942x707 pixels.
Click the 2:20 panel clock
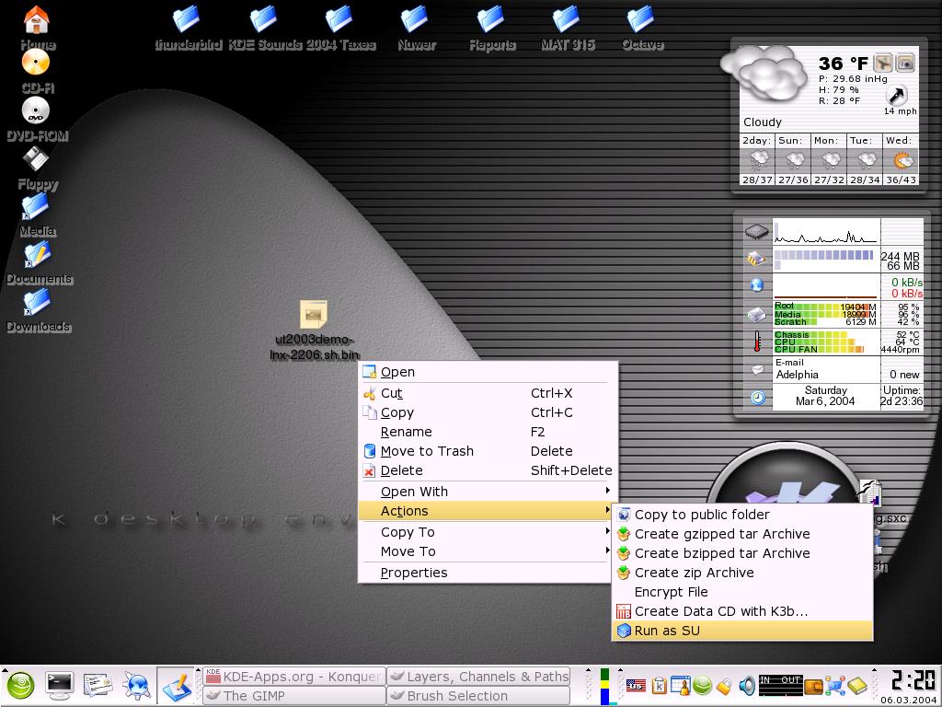tap(912, 680)
